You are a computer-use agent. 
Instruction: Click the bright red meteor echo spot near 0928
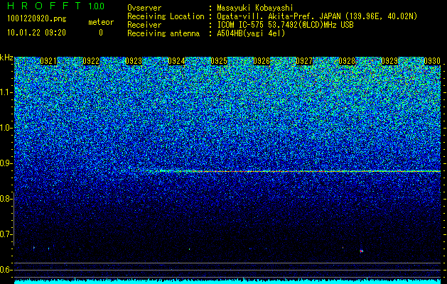[361, 251]
